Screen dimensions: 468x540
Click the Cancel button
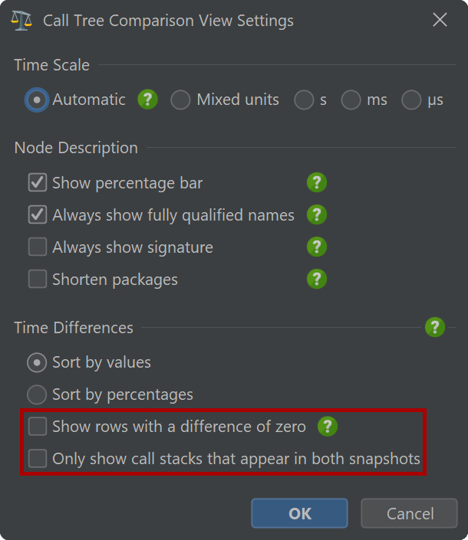pyautogui.click(x=410, y=513)
